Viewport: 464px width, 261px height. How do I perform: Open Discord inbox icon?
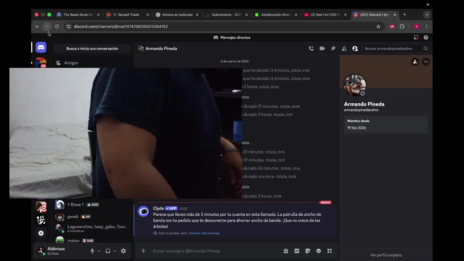coord(416,37)
